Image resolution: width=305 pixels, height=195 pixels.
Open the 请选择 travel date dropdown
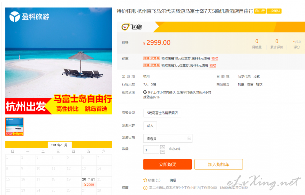168,139
